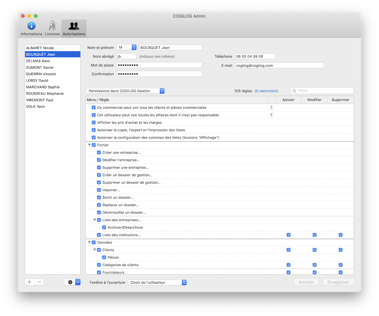Toggle 'Importer...' permission checkbox
The image size is (379, 316).
99,190
